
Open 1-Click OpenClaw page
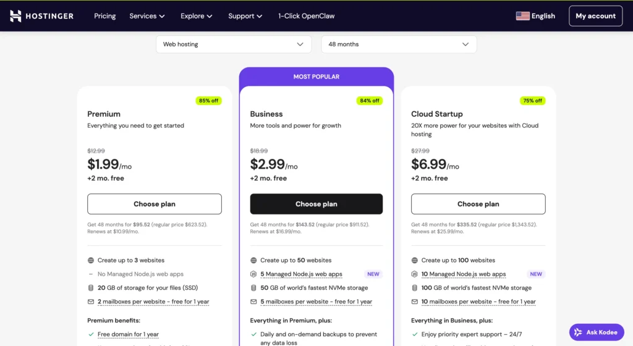(x=307, y=16)
